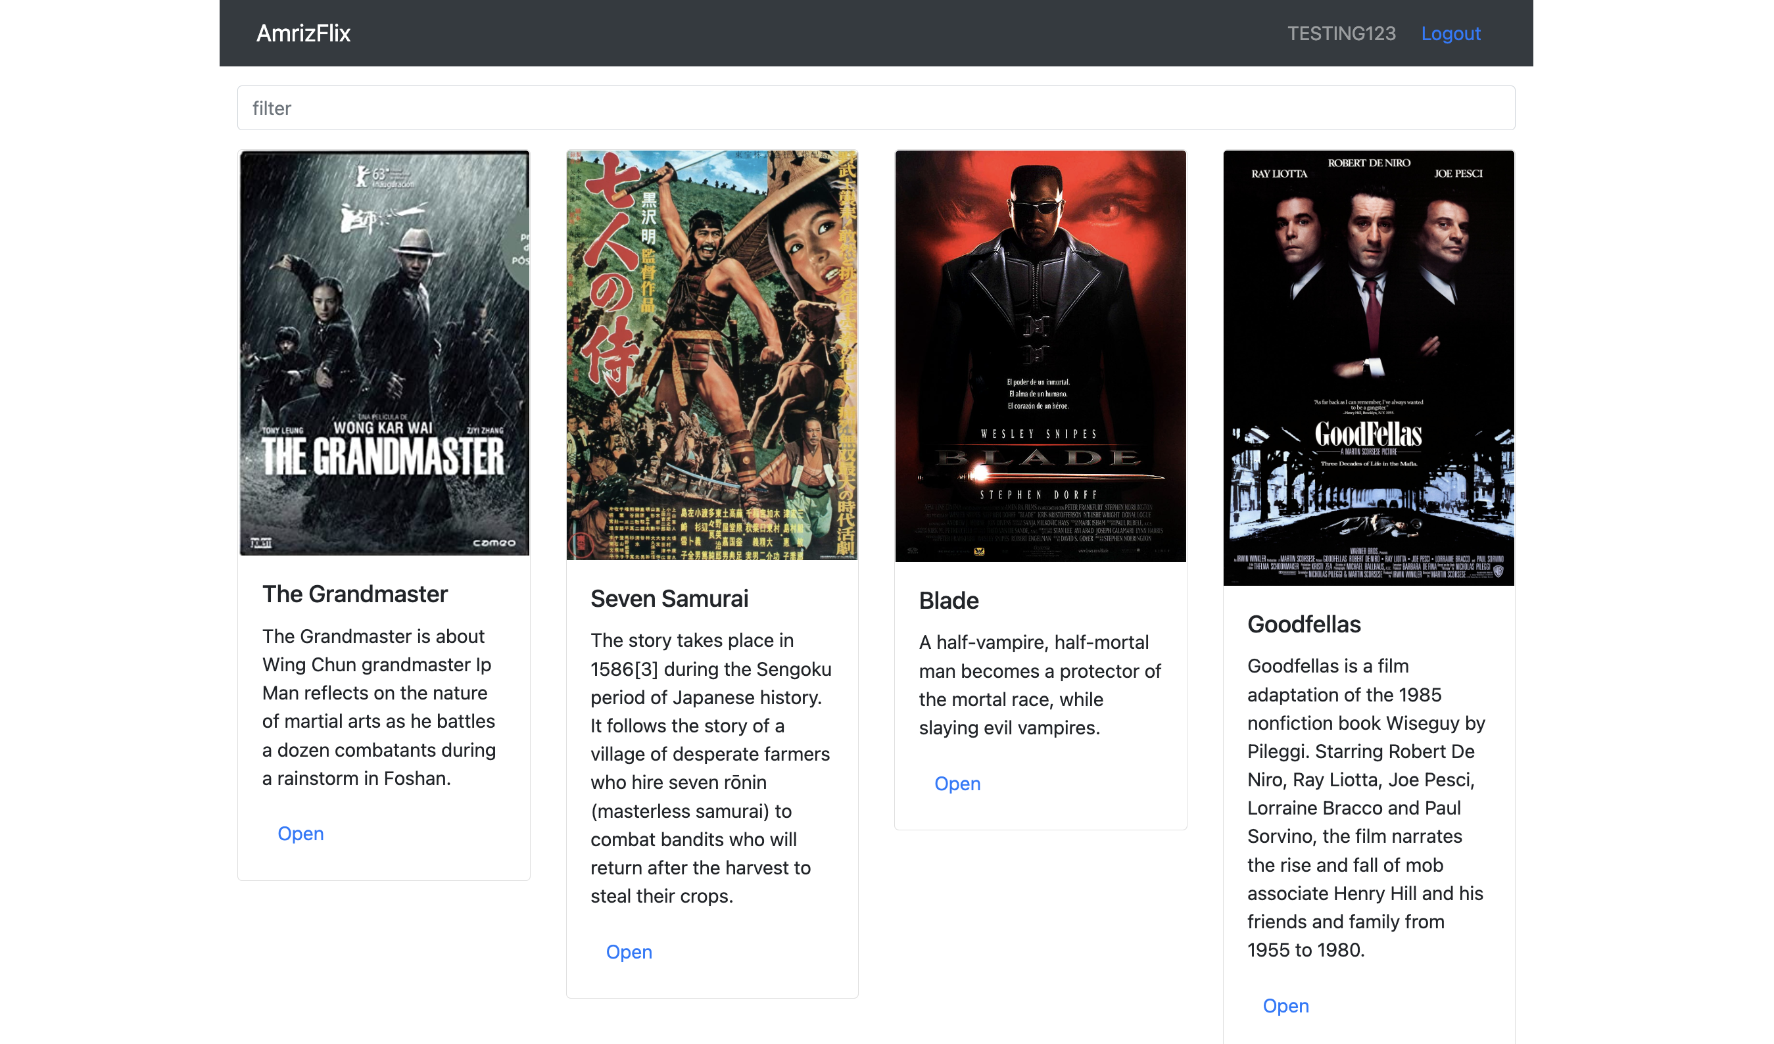Click the Goodfellas description paragraph
This screenshot has width=1774, height=1044.
pos(1366,808)
